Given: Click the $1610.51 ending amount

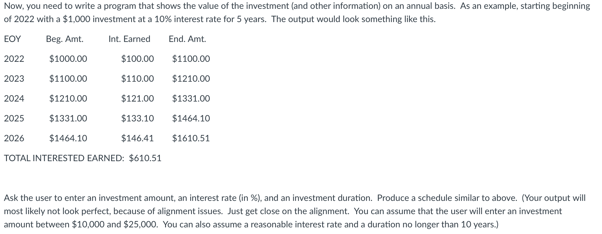Looking at the screenshot, I should (x=191, y=138).
